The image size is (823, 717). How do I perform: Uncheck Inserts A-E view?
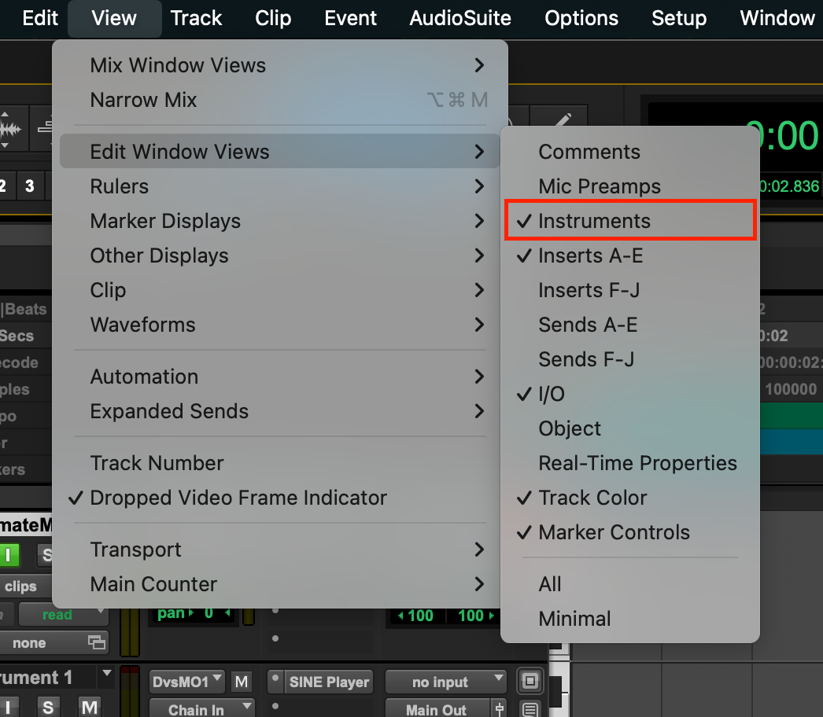tap(590, 256)
